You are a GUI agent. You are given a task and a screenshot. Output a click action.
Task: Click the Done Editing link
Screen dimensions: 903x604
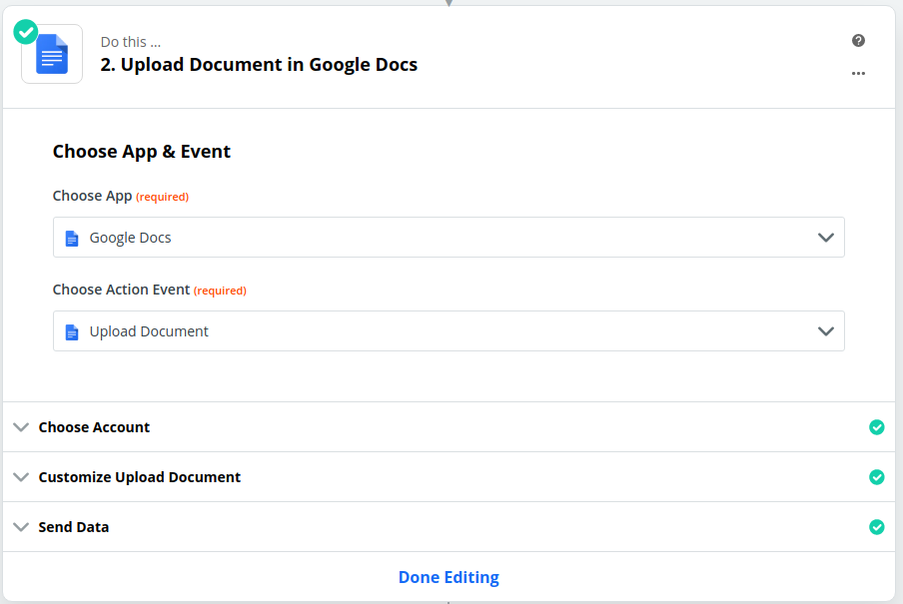[449, 577]
